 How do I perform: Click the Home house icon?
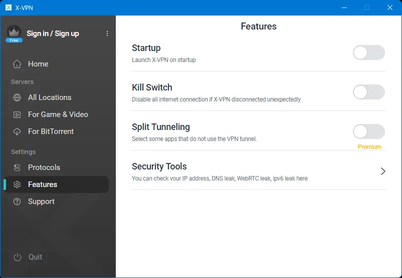tap(17, 64)
